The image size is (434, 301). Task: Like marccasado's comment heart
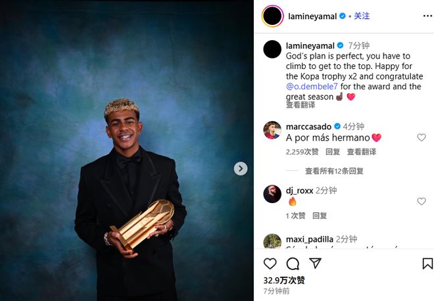(422, 137)
